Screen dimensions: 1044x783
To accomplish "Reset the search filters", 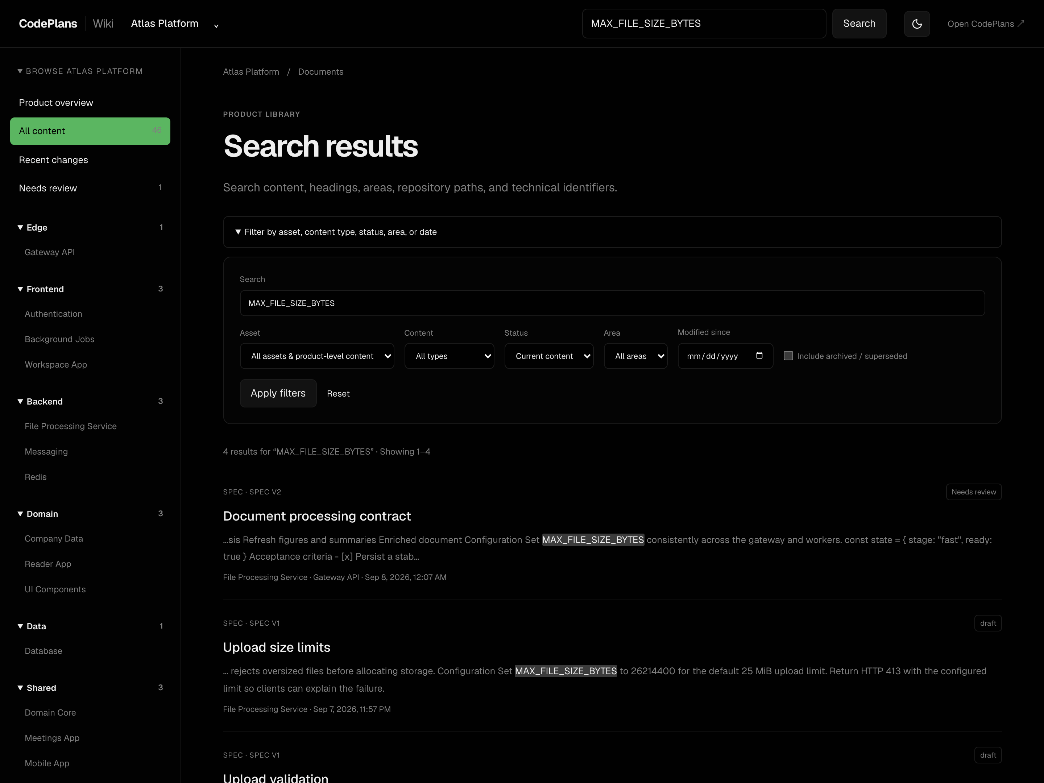I will (x=338, y=394).
